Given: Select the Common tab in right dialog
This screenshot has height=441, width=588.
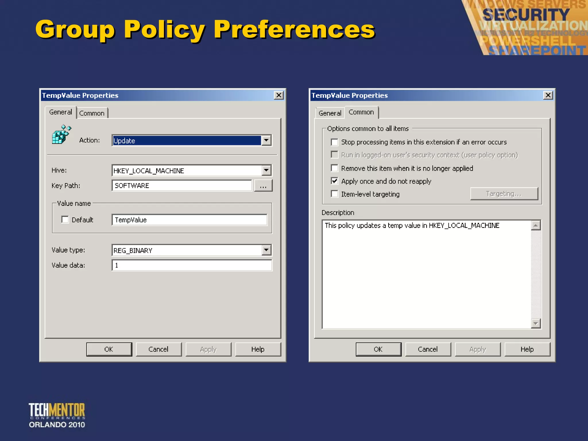Looking at the screenshot, I should coord(361,112).
